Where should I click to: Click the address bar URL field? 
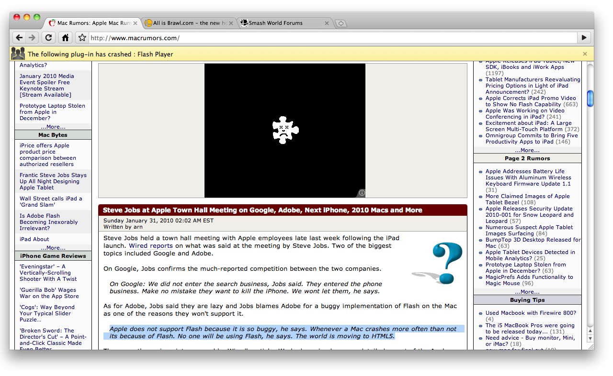tap(333, 38)
